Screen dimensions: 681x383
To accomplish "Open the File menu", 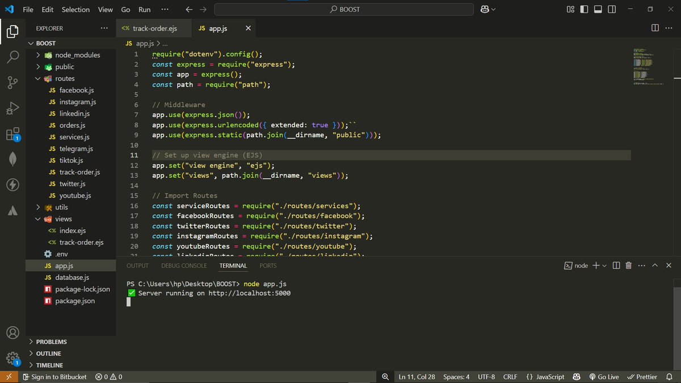I will (x=28, y=9).
